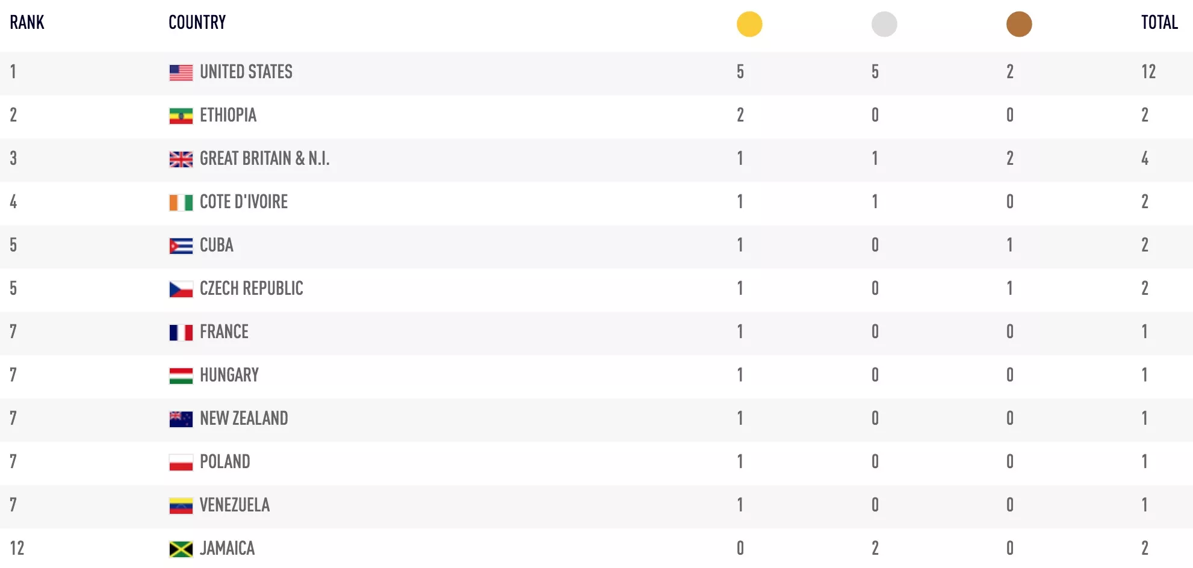Screen dimensions: 1193x568
Task: Open the Poland country link
Action: coord(225,462)
